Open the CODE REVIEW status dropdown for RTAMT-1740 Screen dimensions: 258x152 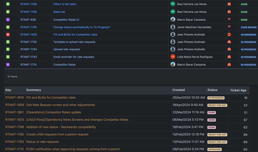click(x=248, y=27)
